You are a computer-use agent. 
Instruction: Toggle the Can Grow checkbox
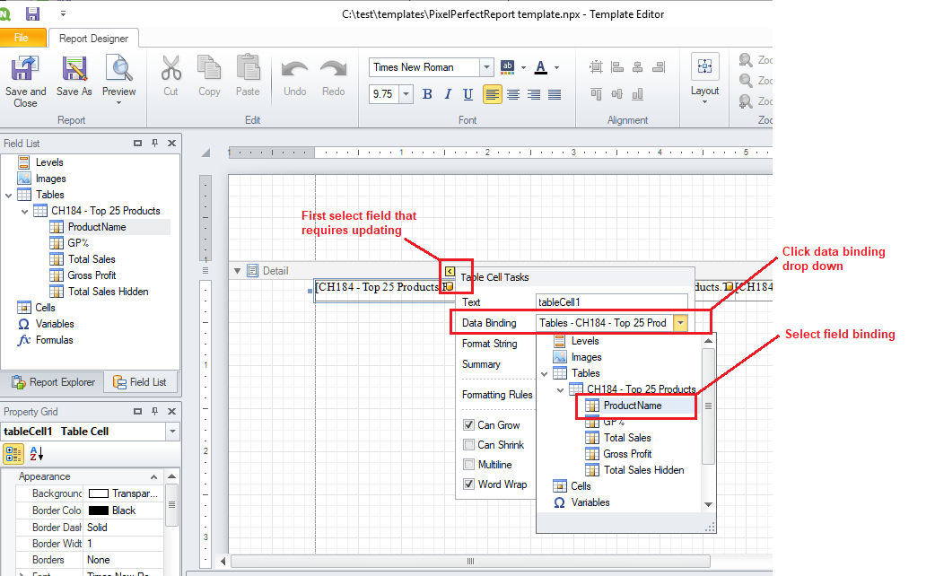468,425
